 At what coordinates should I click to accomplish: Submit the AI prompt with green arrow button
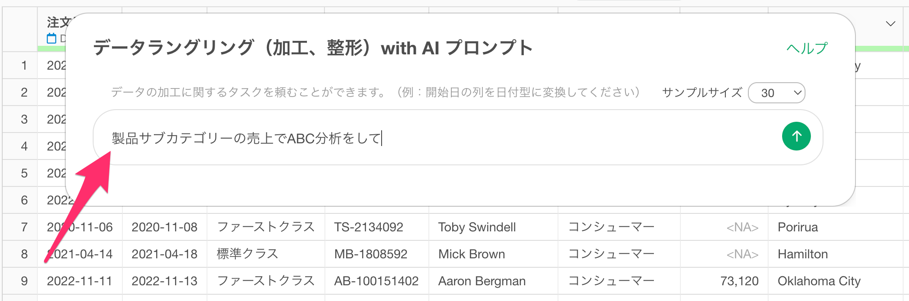point(796,136)
